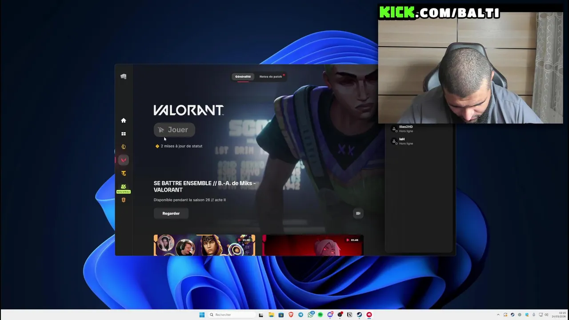Screen dimensions: 569x320
Task: Click the Steam icon in system tray
Action: [x=513, y=315]
